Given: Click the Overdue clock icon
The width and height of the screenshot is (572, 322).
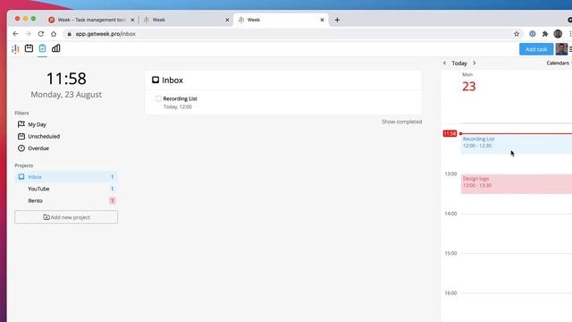Looking at the screenshot, I should point(21,148).
